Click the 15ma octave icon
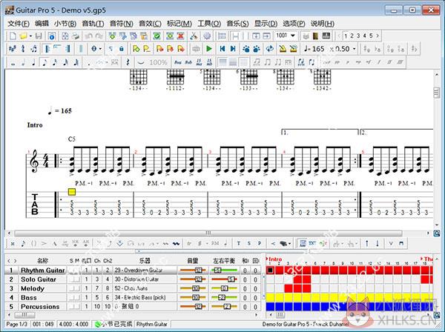The width and height of the screenshot is (445, 332). [199, 62]
